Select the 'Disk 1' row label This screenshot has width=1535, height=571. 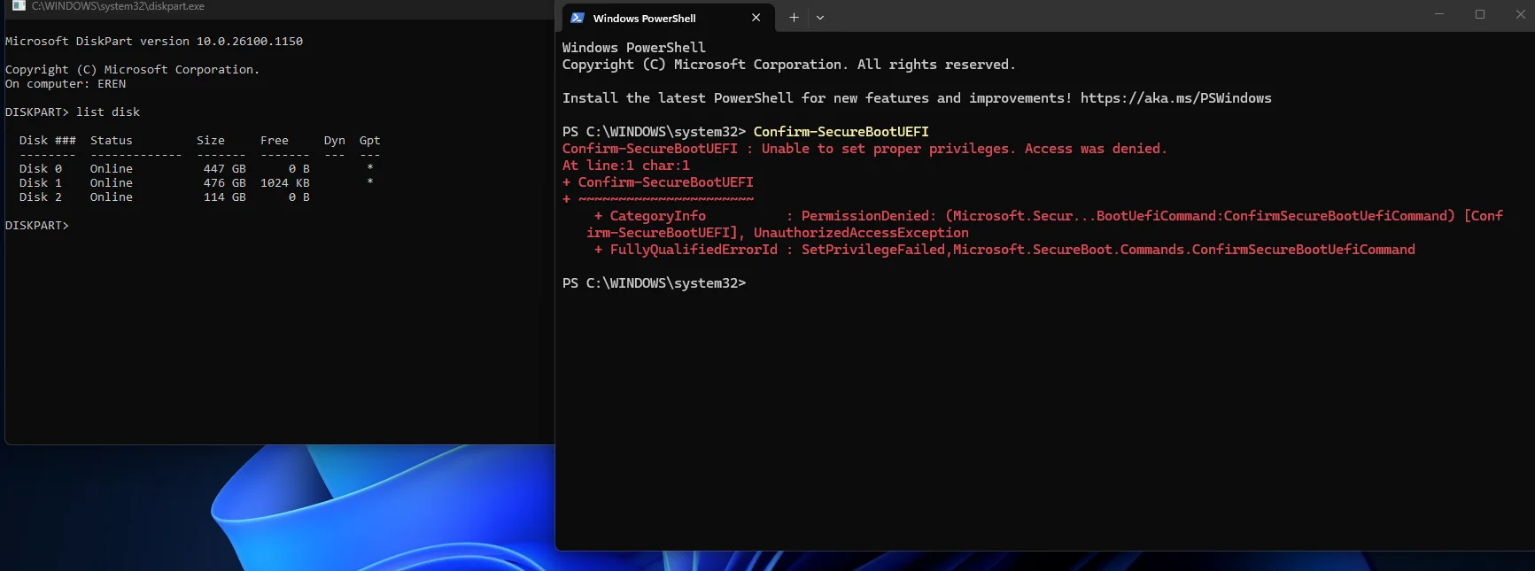coord(41,183)
